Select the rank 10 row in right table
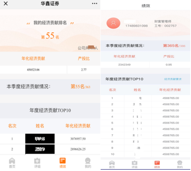 [145, 154]
